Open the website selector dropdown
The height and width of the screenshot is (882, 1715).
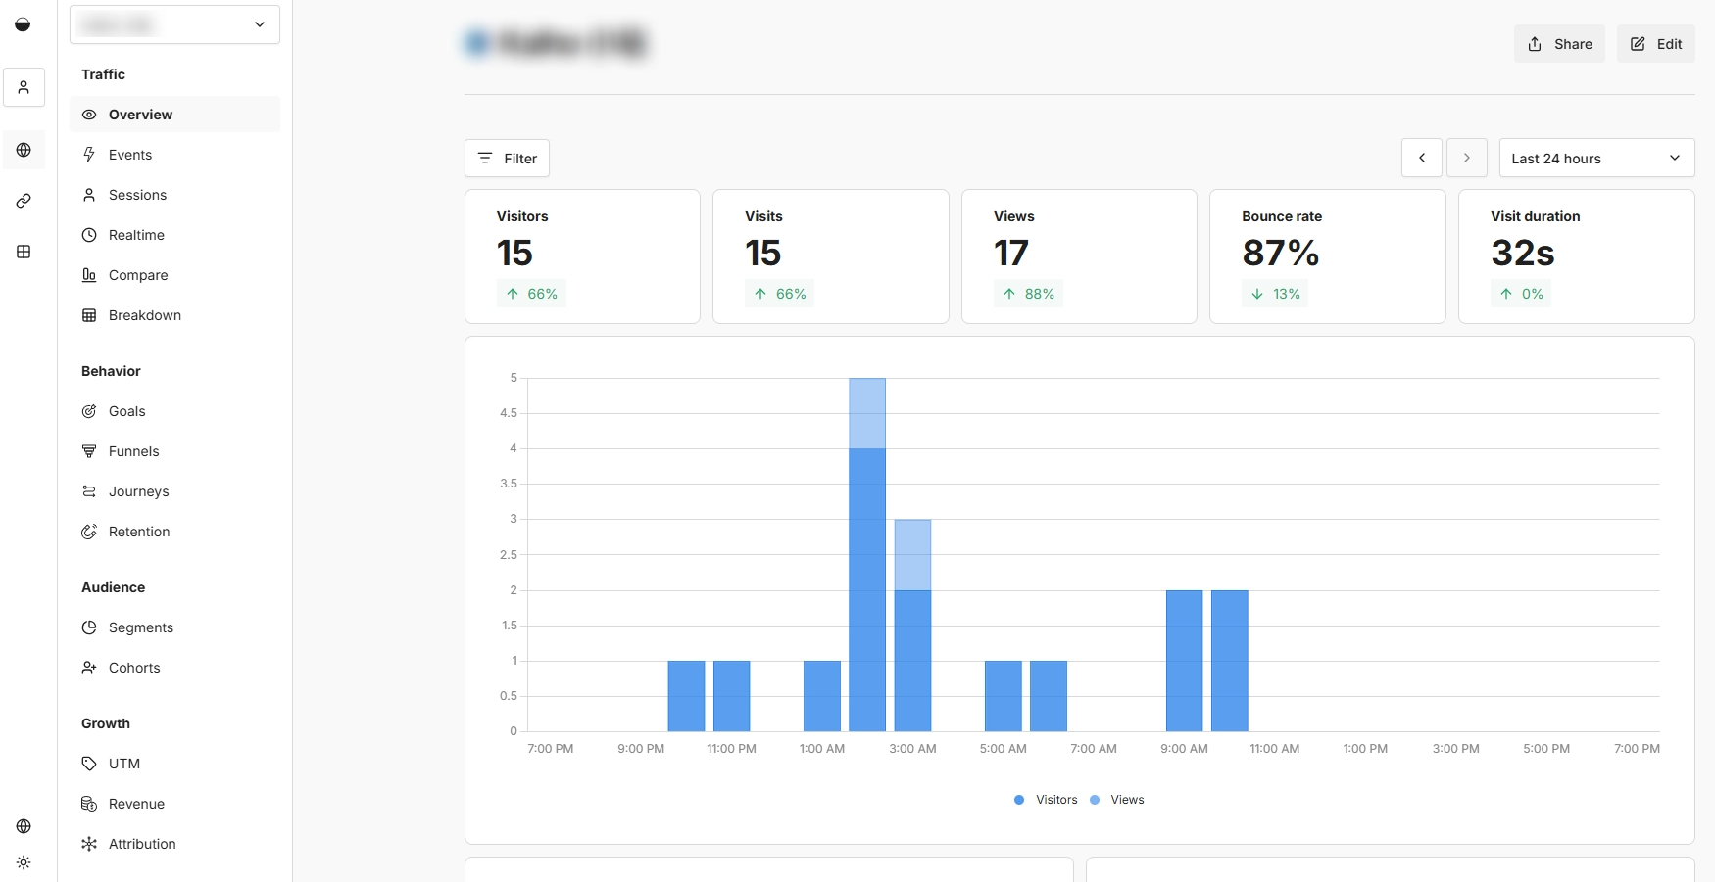tap(174, 24)
